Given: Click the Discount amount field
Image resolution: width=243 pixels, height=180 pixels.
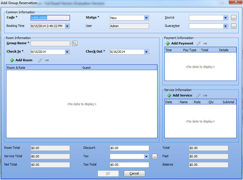Looking at the screenshot, I should click(x=129, y=148).
